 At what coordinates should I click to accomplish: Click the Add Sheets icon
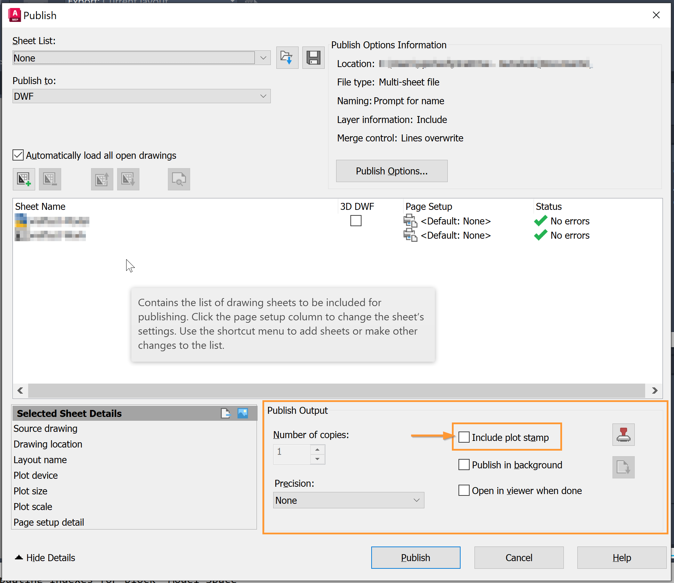click(x=24, y=179)
